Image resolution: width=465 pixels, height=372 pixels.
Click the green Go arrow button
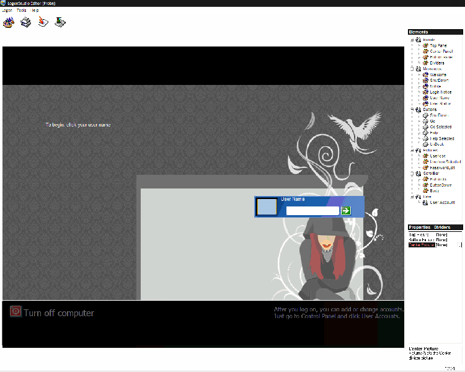click(346, 211)
